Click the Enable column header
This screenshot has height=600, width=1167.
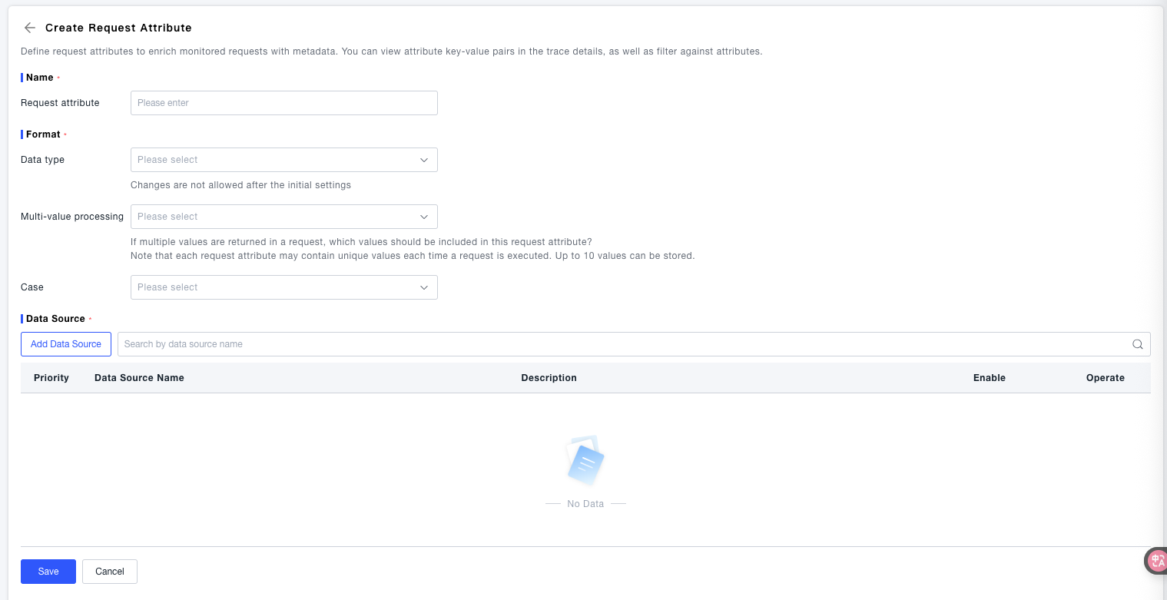click(989, 378)
